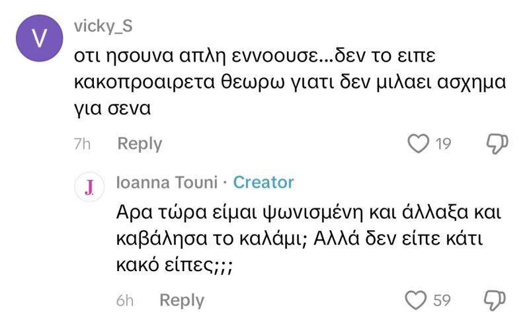The width and height of the screenshot is (529, 326).
Task: Dislike vicky_S's comment with thumbs-down icon
Action: point(497,143)
